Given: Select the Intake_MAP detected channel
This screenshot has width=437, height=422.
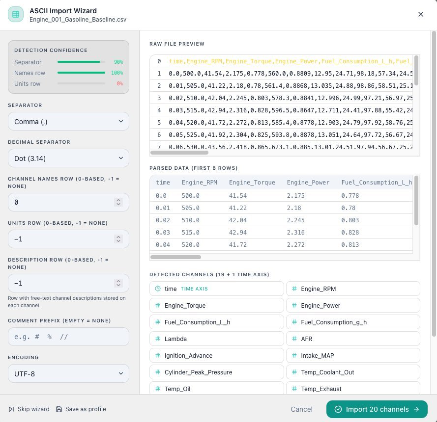Looking at the screenshot, I should [353, 356].
